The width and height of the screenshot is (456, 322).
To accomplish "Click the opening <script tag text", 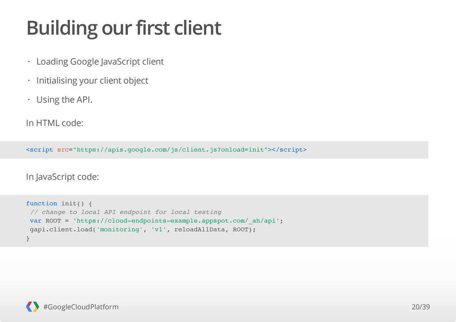I will pos(40,150).
